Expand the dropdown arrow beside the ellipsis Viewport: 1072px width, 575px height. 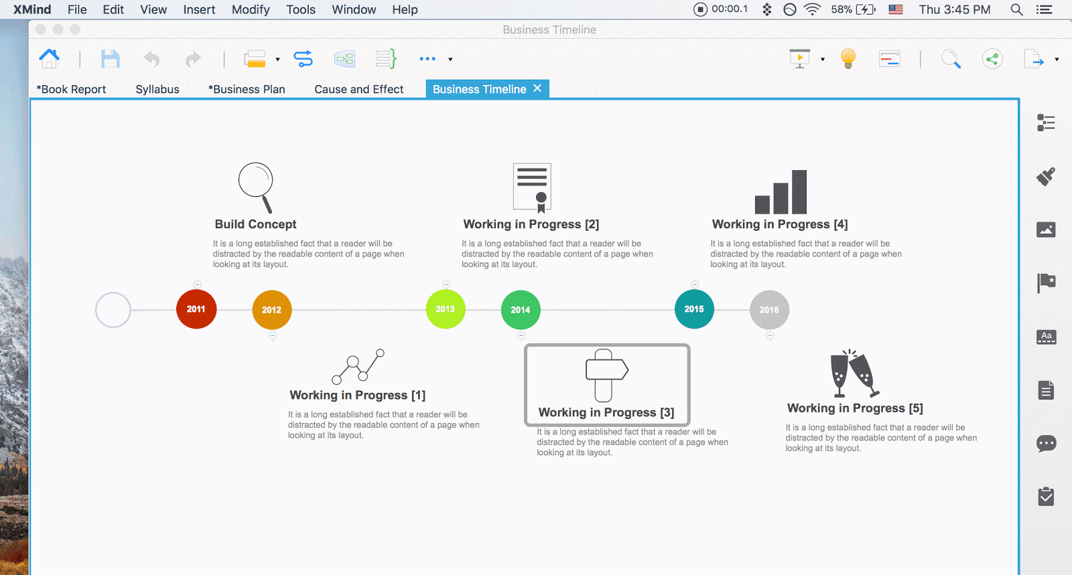click(x=450, y=60)
